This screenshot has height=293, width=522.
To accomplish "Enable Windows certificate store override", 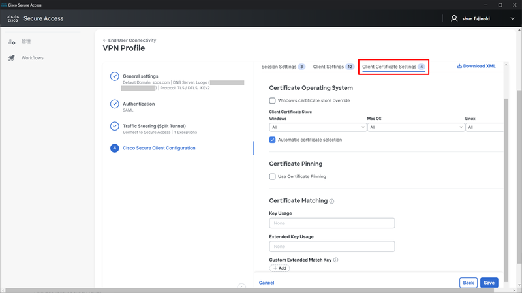I will coord(272,100).
